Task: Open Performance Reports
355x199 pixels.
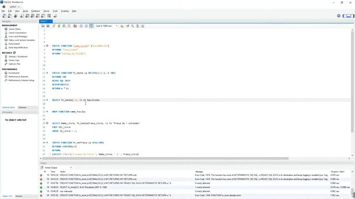Action: pos(18,76)
